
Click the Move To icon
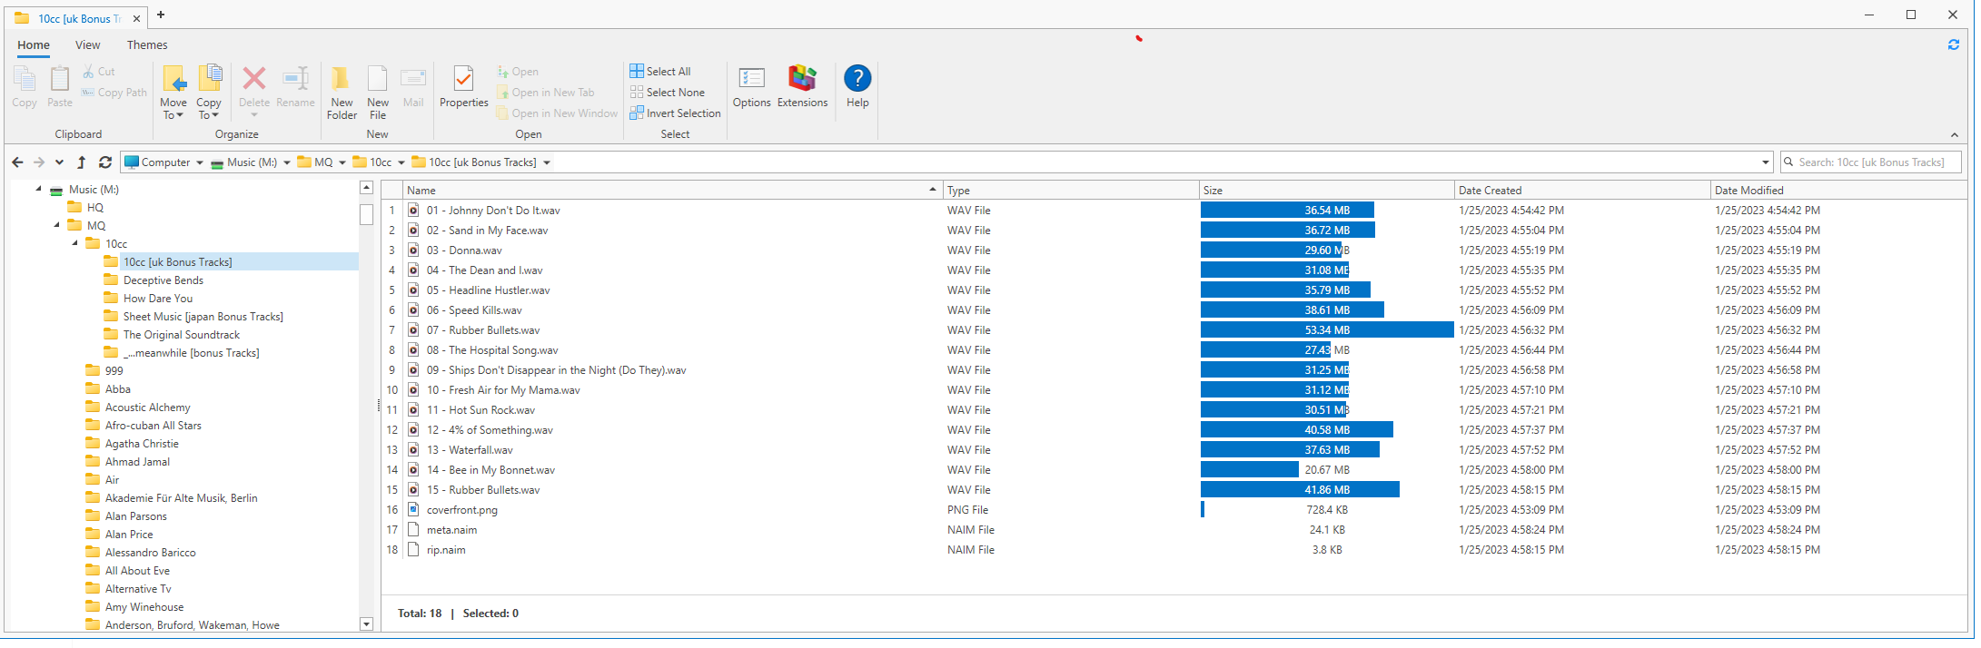173,81
